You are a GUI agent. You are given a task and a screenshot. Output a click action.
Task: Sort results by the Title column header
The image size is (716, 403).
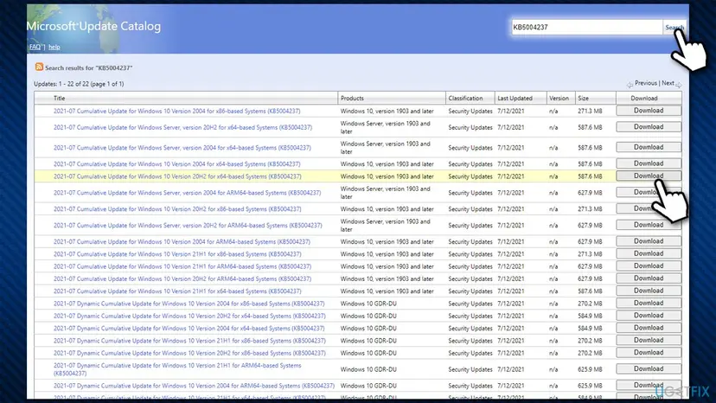(60, 98)
